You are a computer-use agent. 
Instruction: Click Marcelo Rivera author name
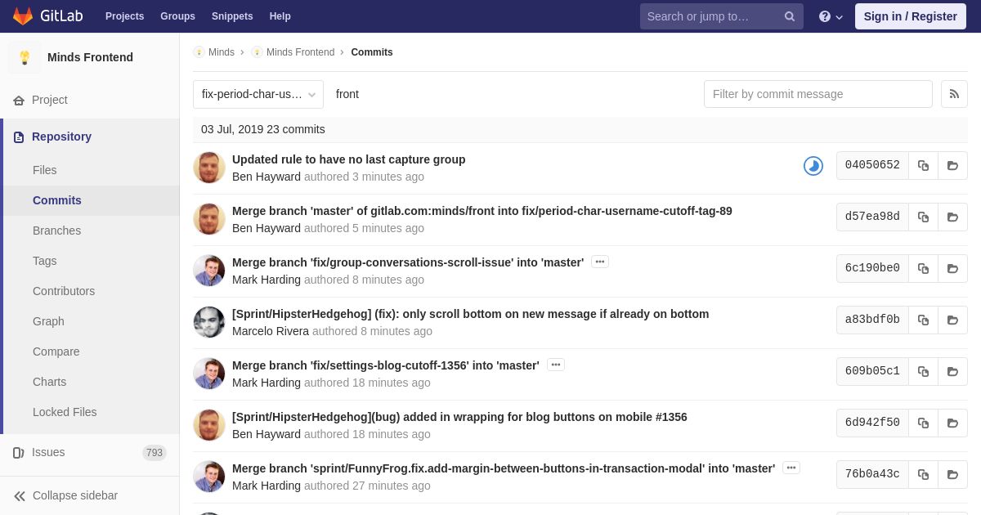271,331
